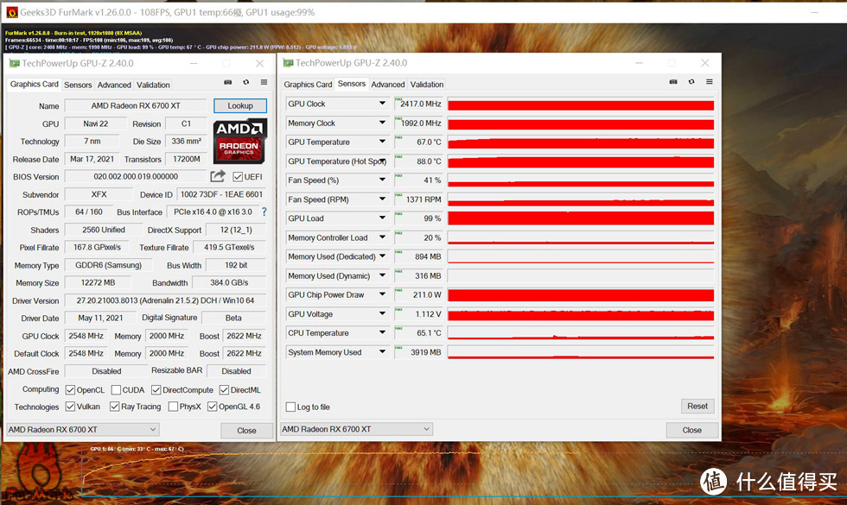Image resolution: width=847 pixels, height=505 pixels.
Task: Toggle the Vulkan checkbox
Action: point(70,407)
